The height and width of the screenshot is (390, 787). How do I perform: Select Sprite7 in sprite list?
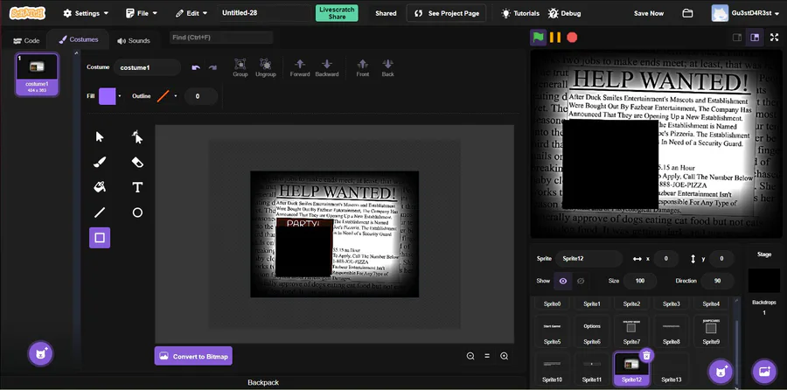coord(631,331)
